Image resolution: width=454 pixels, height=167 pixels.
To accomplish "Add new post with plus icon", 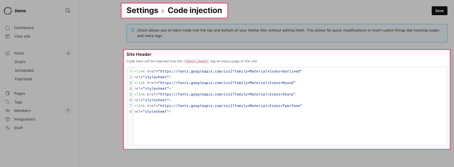I will (68, 53).
